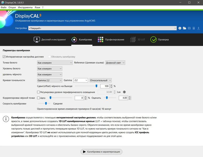Click the Оценить rate slider handle
The height and width of the screenshot is (157, 203).
coord(107,98)
